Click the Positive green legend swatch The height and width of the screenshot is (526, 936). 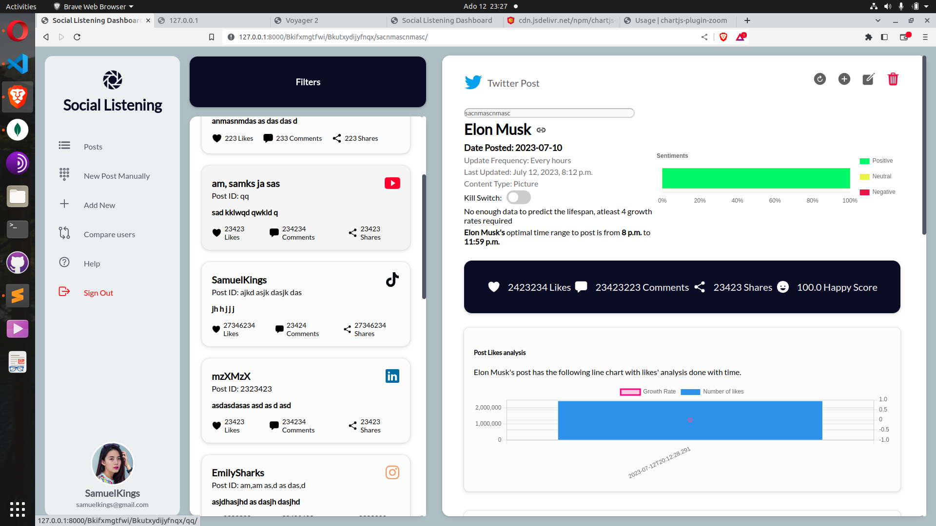(x=864, y=161)
